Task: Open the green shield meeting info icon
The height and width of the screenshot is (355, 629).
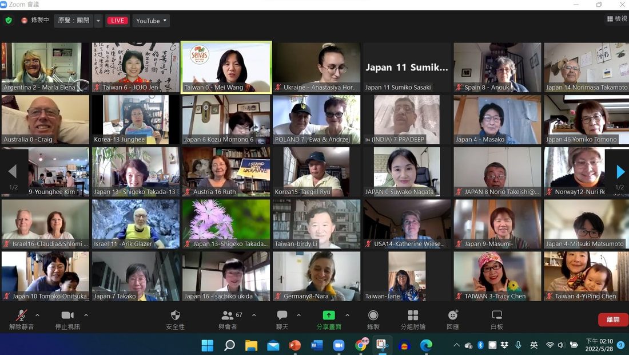Action: tap(9, 21)
